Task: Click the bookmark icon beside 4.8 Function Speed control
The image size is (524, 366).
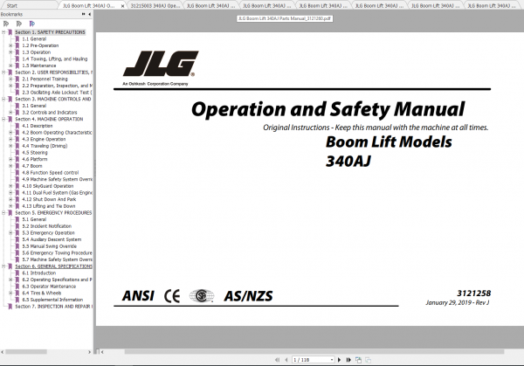Action: [x=17, y=172]
